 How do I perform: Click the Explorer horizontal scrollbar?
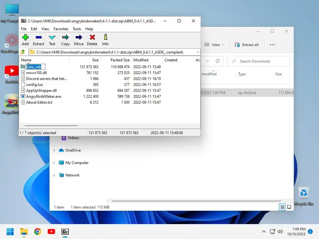coord(196,201)
